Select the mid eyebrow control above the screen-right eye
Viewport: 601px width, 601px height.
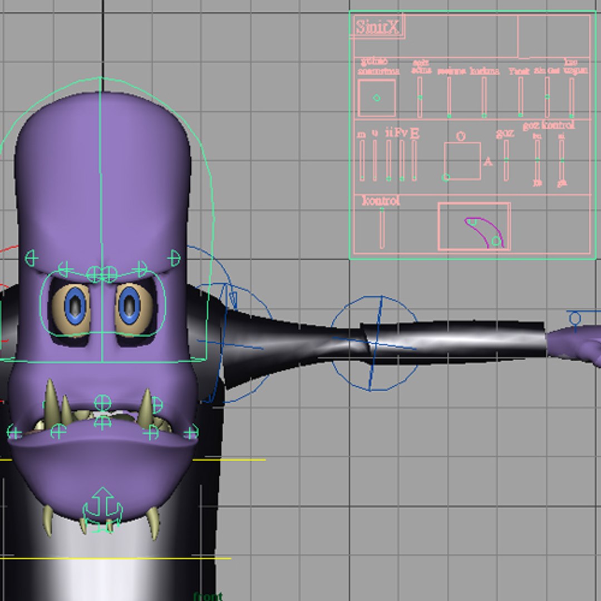click(140, 269)
